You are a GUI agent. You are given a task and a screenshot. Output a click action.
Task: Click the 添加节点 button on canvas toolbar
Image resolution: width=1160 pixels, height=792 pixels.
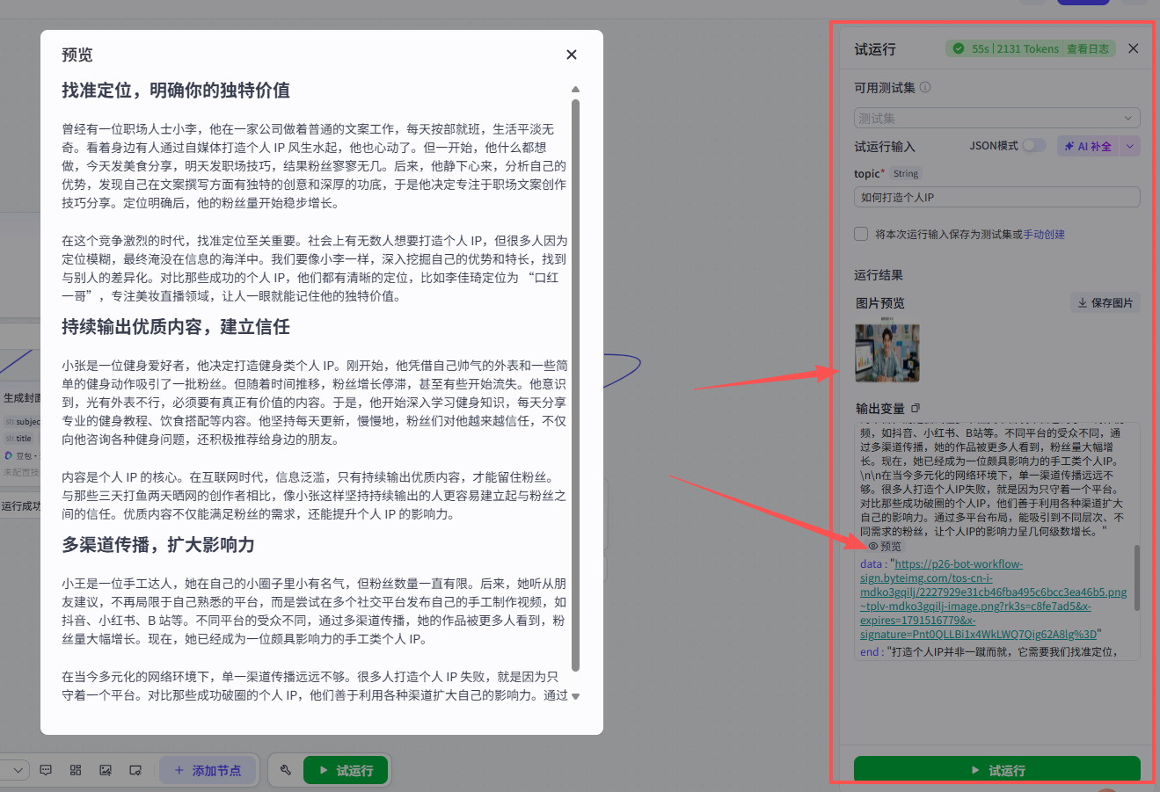coord(208,770)
